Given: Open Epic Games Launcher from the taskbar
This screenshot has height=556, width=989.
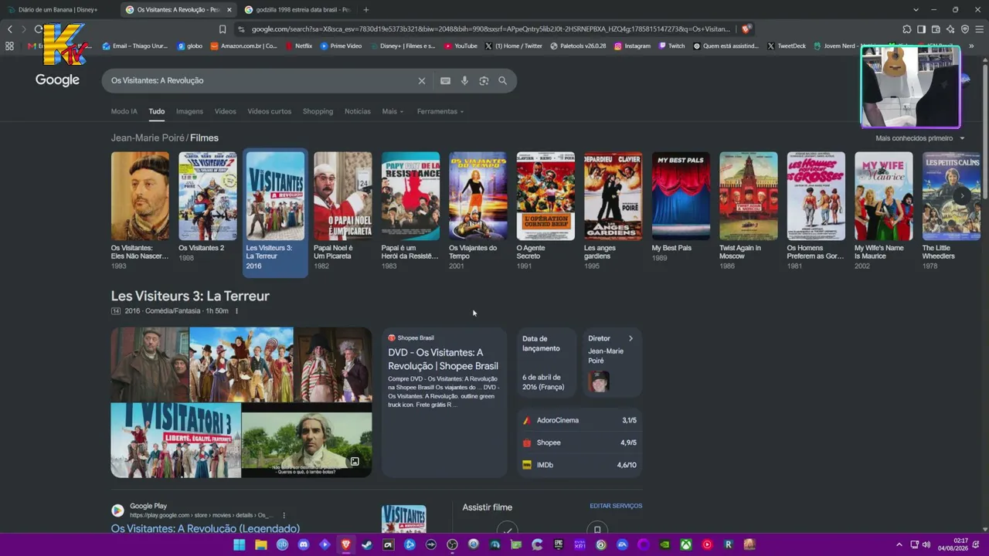Looking at the screenshot, I should click(559, 544).
